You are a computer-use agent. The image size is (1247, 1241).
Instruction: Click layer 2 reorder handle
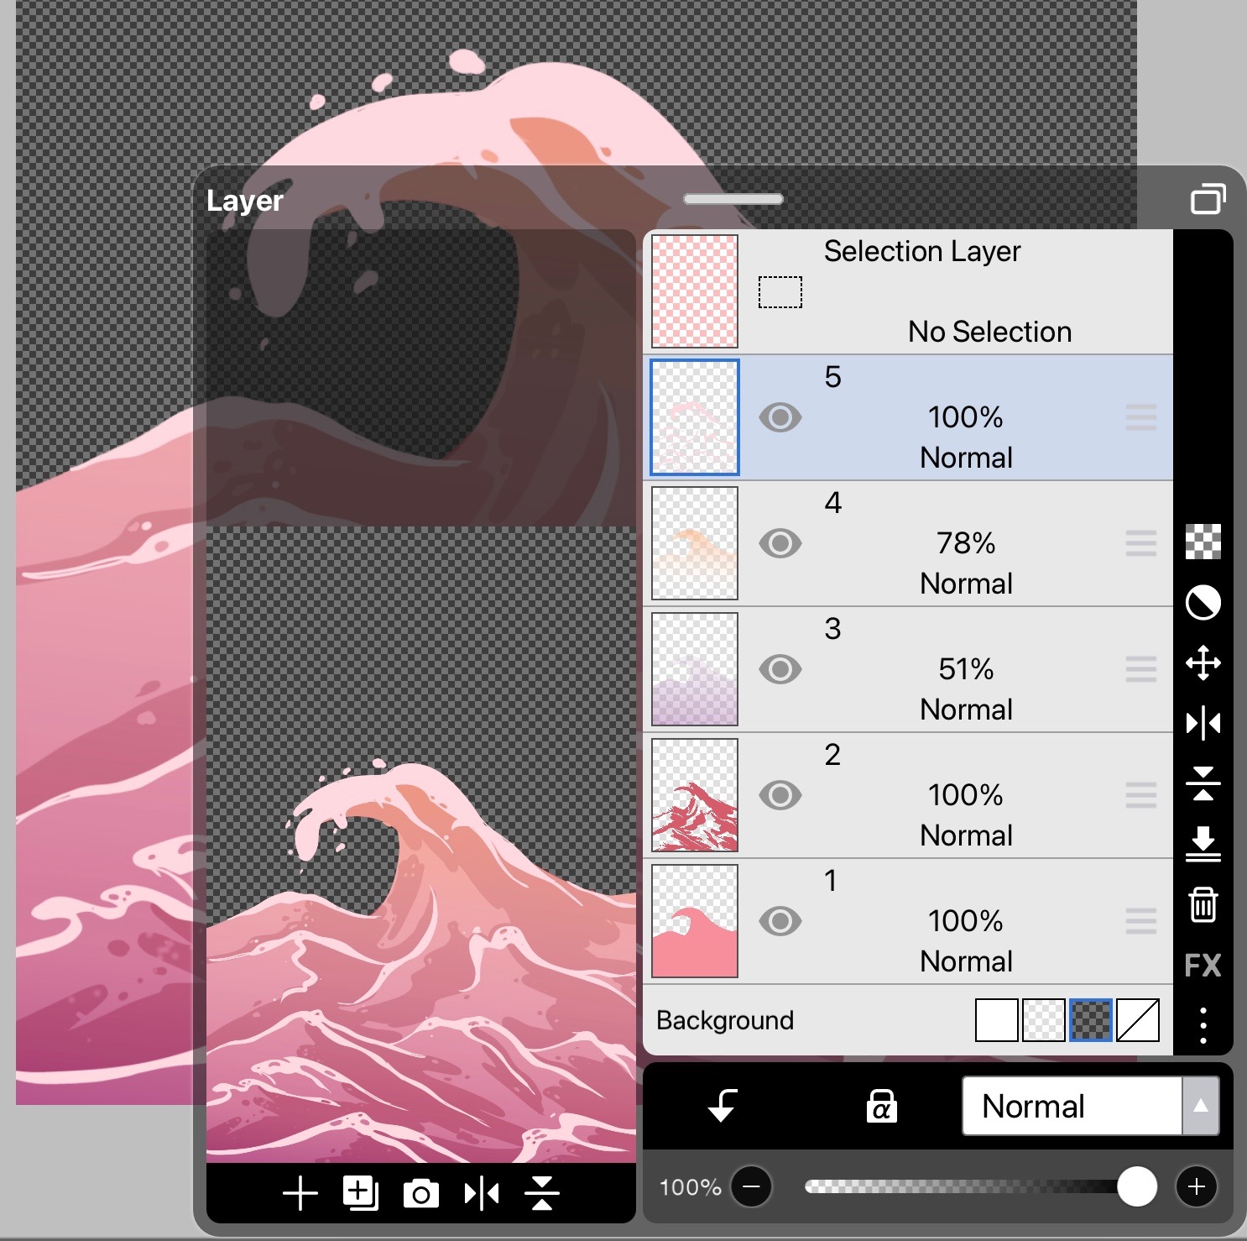click(1141, 795)
